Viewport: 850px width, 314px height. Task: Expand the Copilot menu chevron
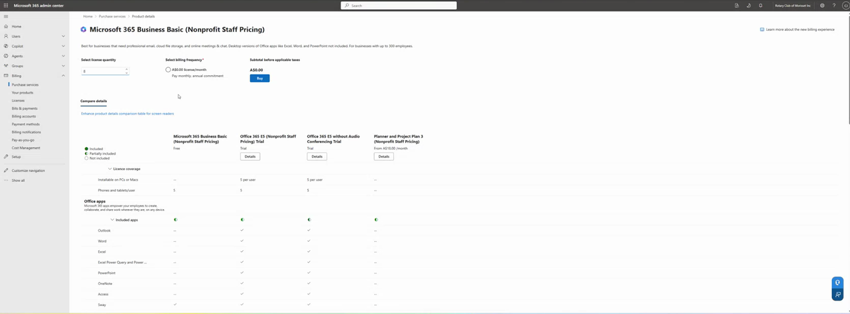[x=63, y=46]
